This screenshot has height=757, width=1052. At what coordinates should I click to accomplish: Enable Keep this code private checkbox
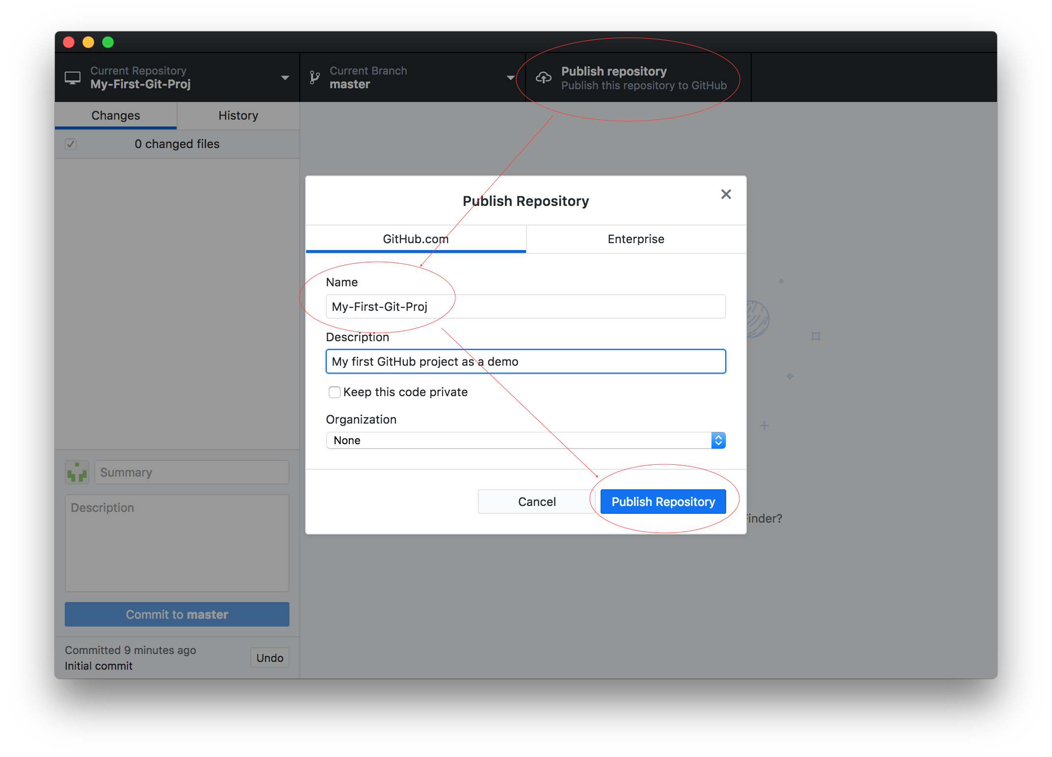point(335,392)
